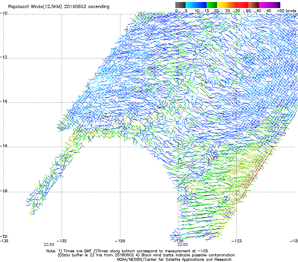Click the -16 latitude axis label

coord(4,146)
